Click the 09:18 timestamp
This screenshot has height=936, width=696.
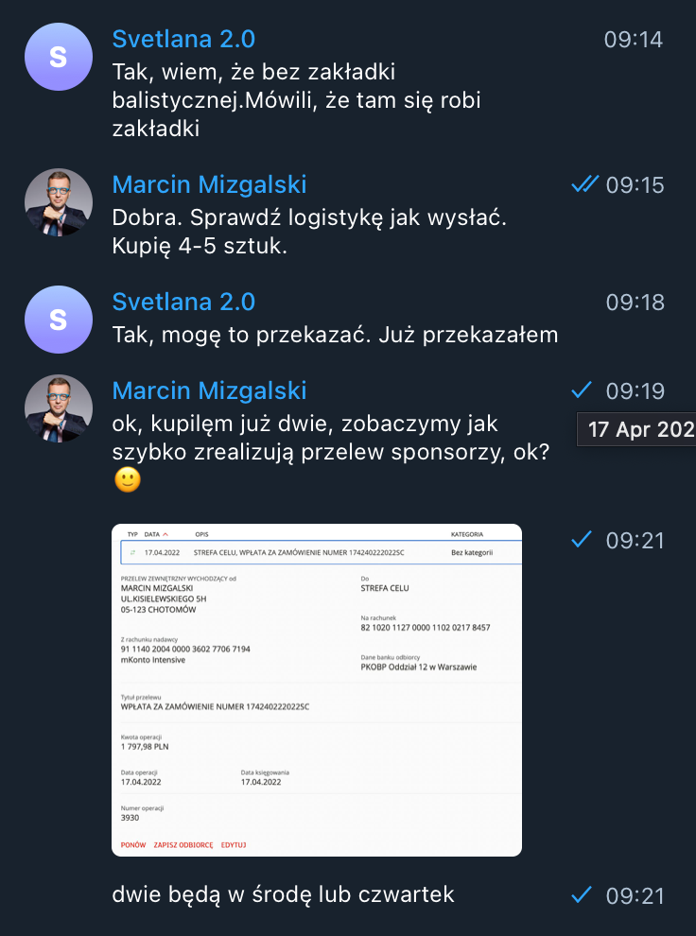tap(635, 303)
